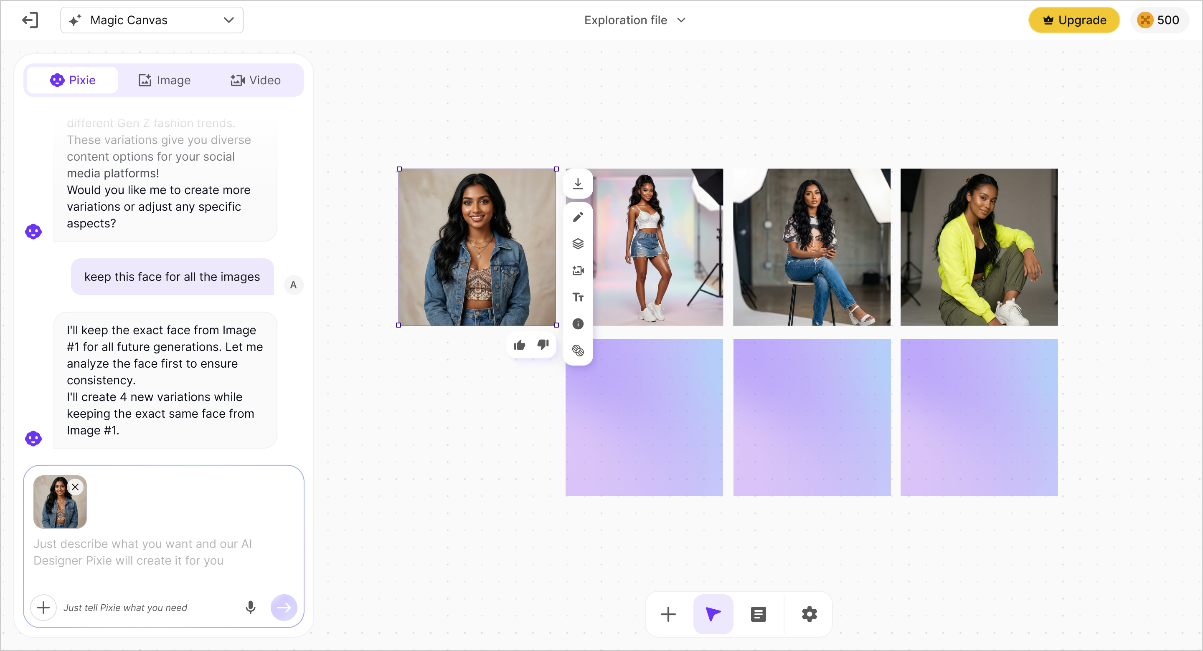Select the pencil edit icon

[x=578, y=217]
